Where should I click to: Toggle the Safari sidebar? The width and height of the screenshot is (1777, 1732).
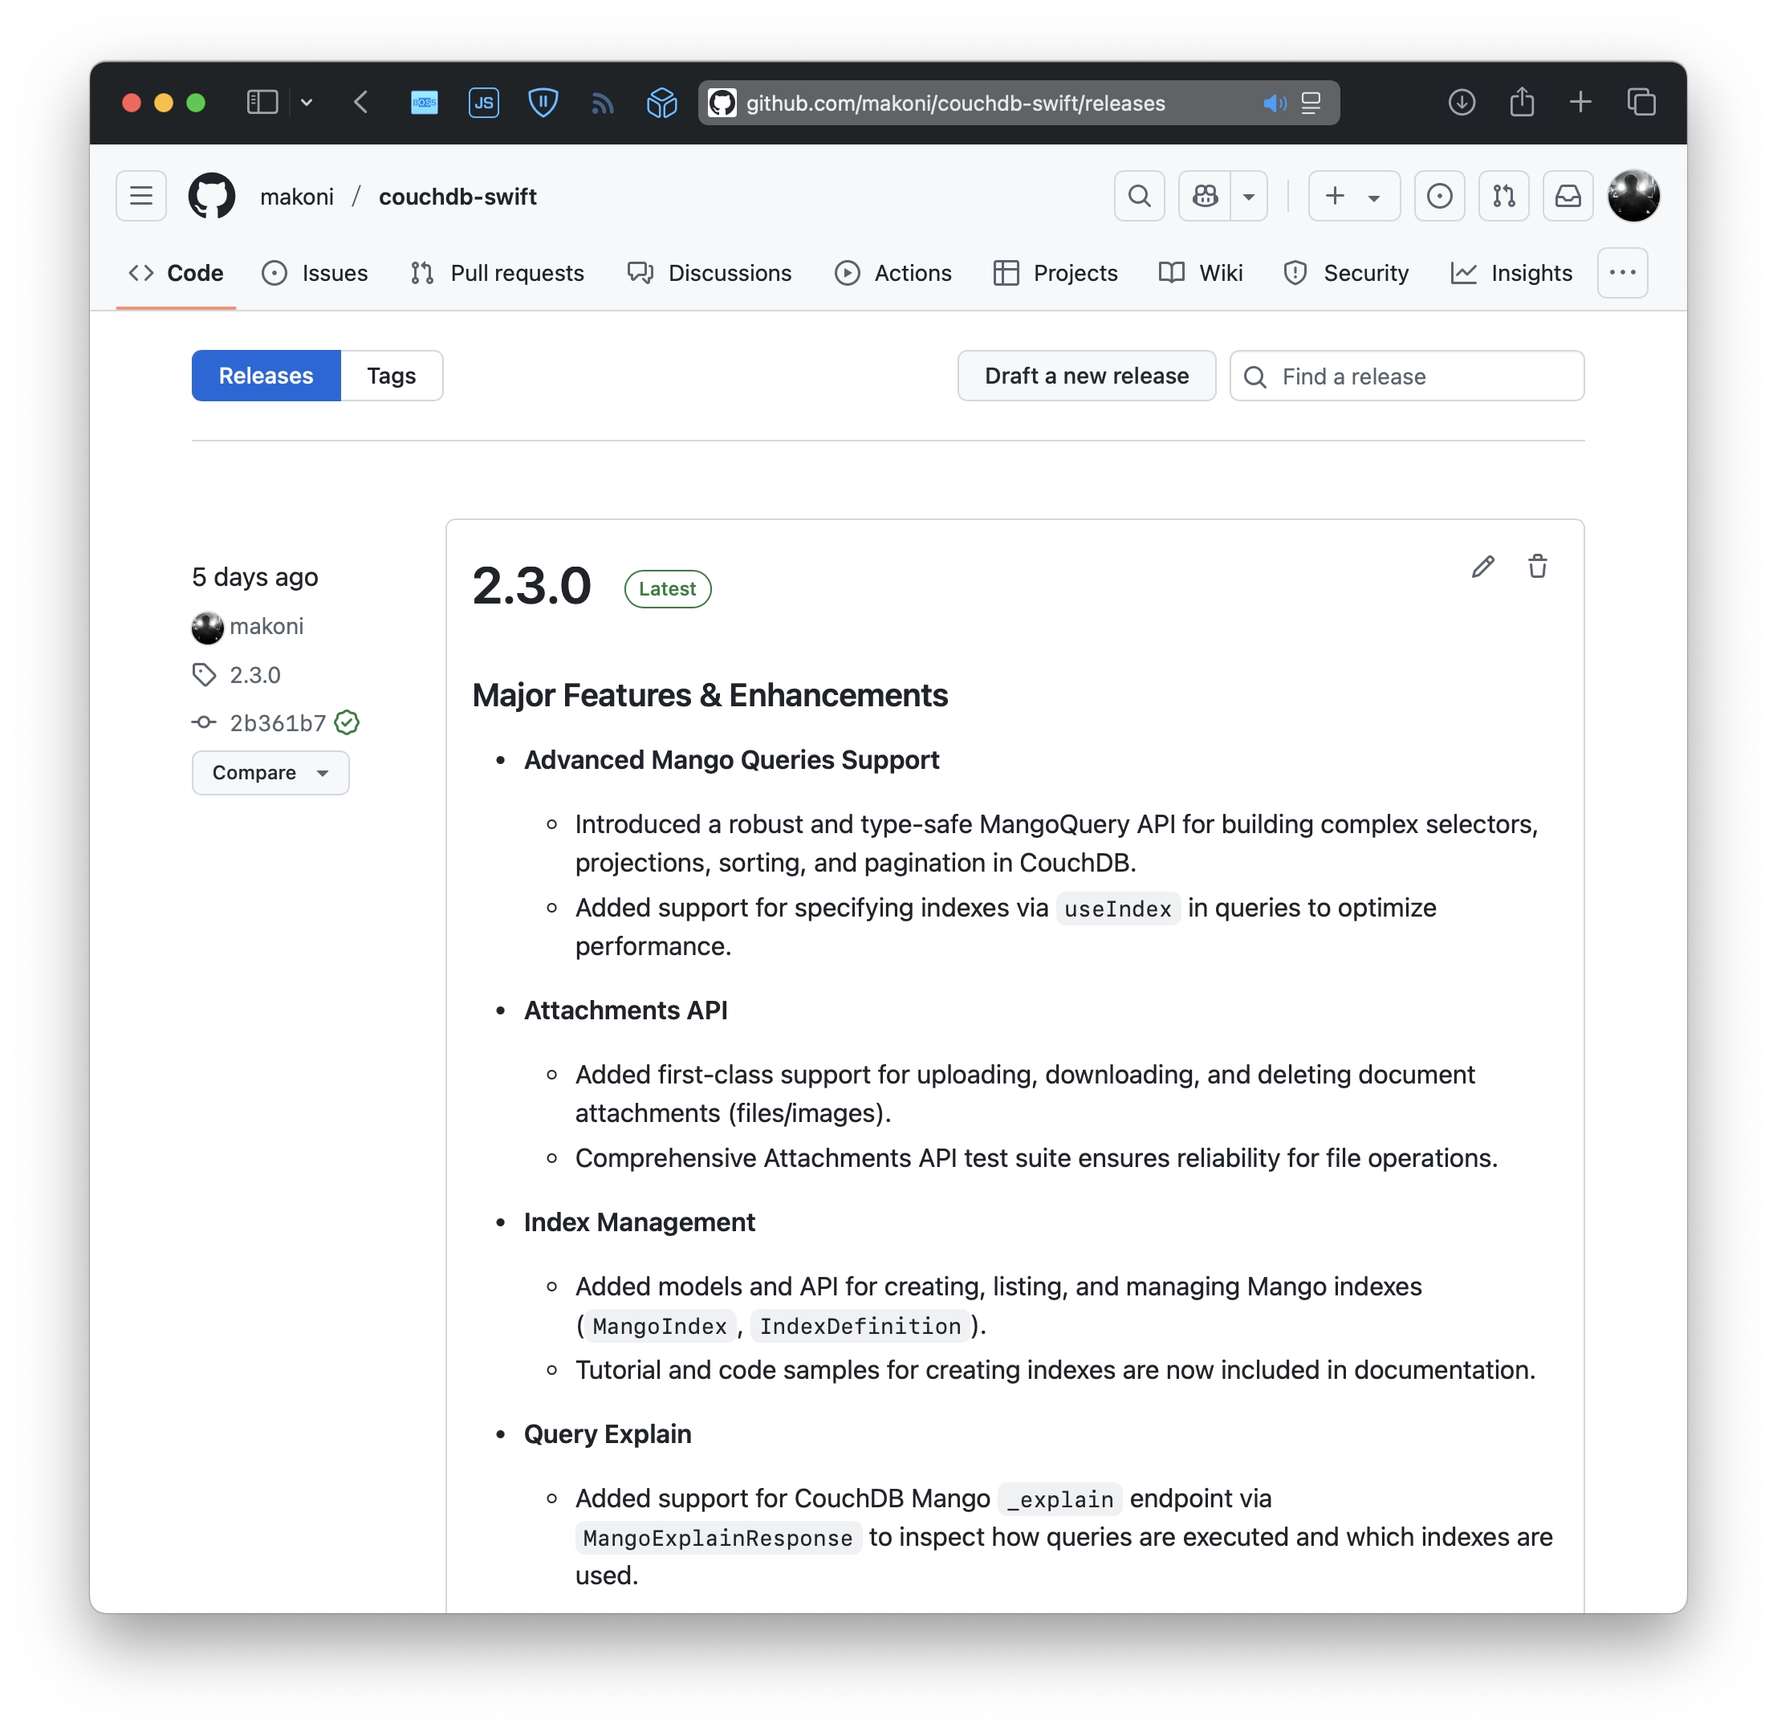[262, 102]
